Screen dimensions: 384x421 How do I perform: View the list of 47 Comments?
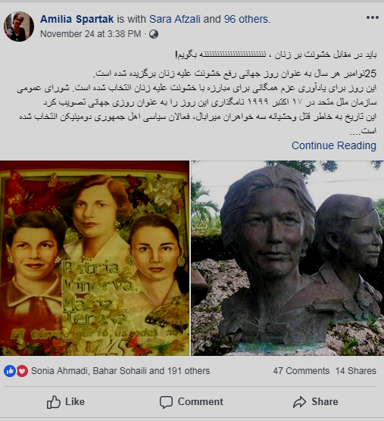coord(301,371)
